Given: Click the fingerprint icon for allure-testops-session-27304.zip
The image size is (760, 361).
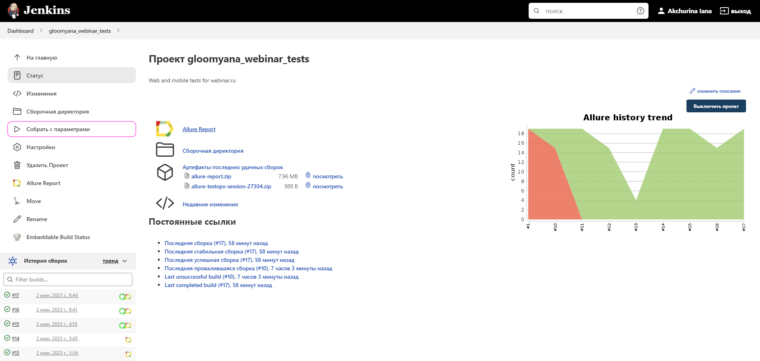Looking at the screenshot, I should 308,185.
